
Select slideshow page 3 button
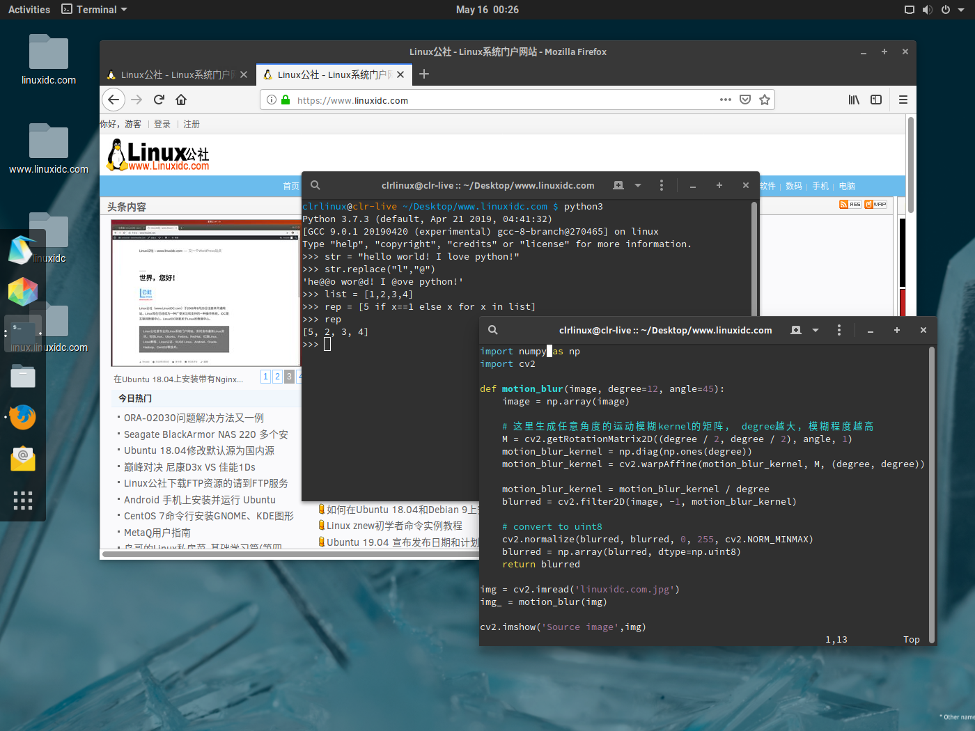(x=289, y=377)
